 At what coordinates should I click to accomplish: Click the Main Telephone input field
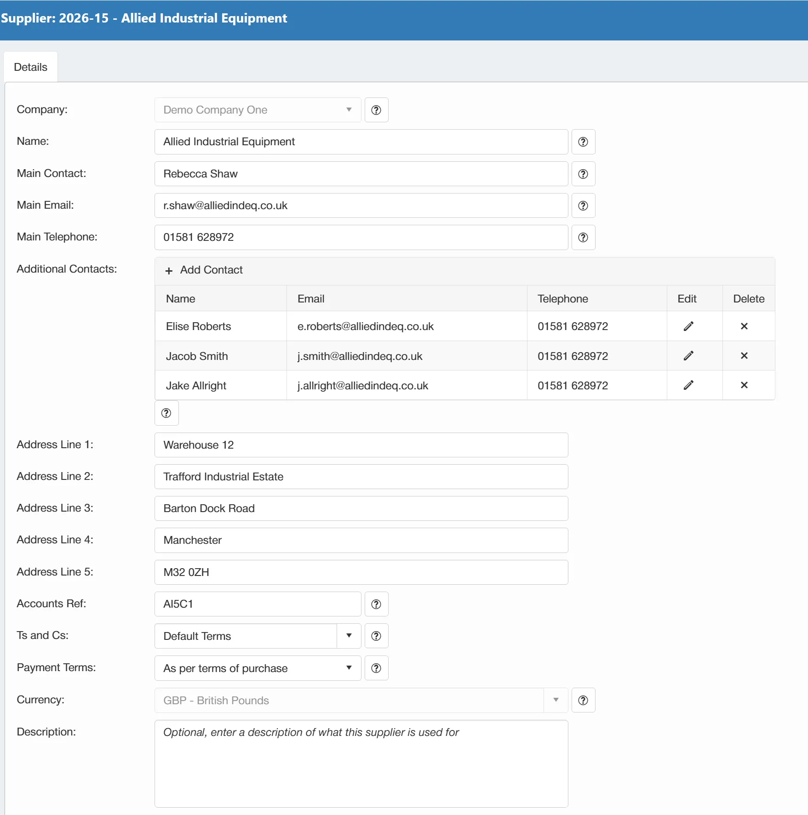click(x=361, y=237)
